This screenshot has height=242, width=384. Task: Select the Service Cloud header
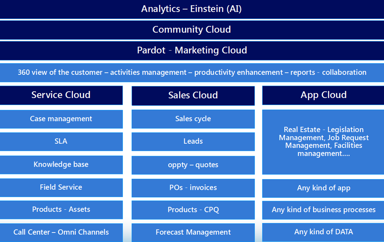(61, 95)
